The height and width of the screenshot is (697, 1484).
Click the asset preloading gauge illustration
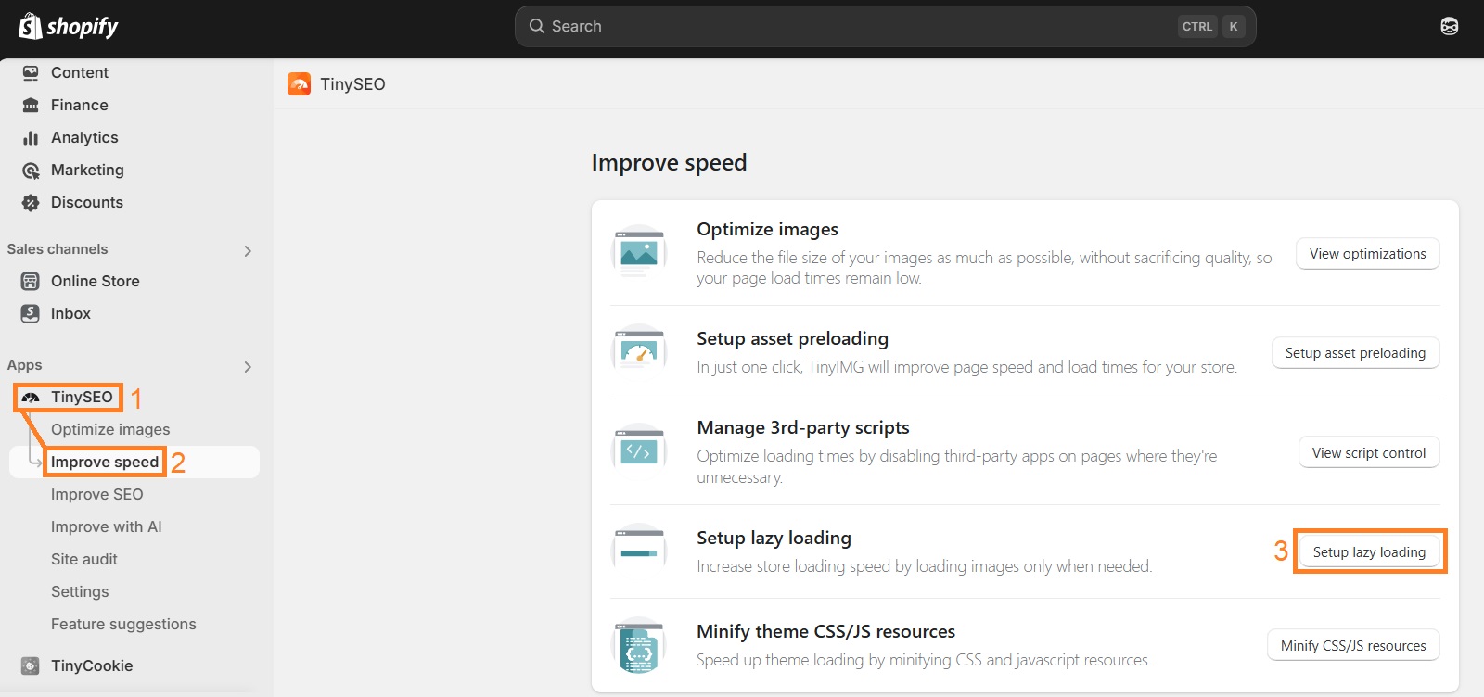click(x=639, y=351)
